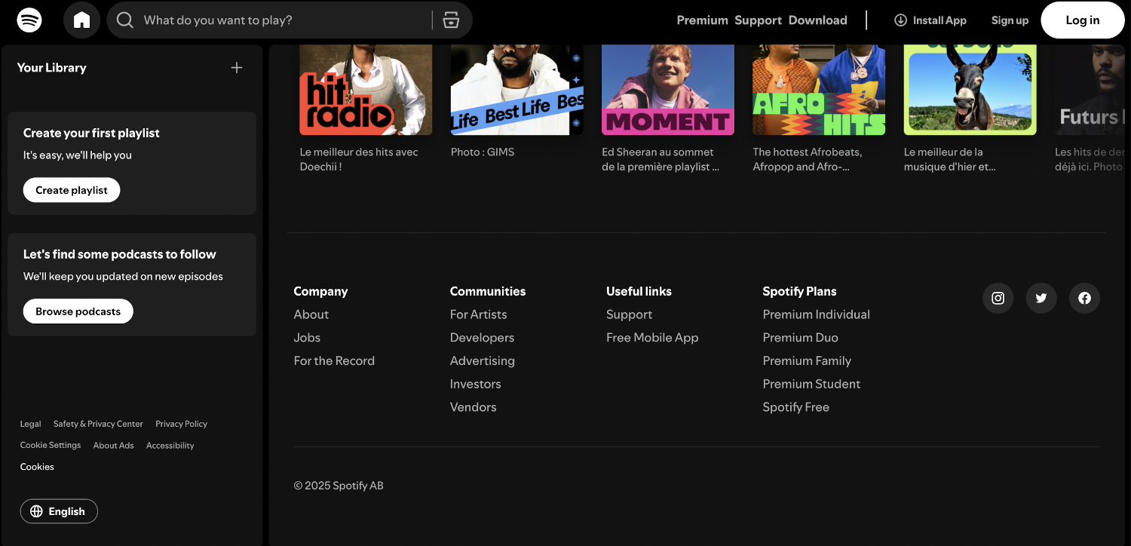Open Cookies link in sidebar
The width and height of the screenshot is (1131, 546).
tap(37, 467)
